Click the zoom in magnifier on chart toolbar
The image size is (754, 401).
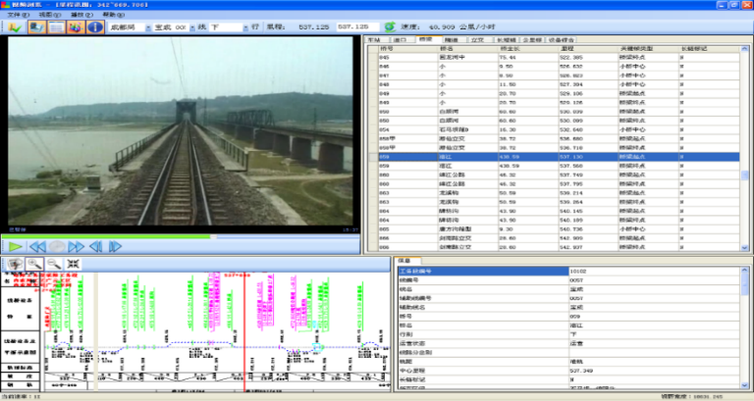34,264
